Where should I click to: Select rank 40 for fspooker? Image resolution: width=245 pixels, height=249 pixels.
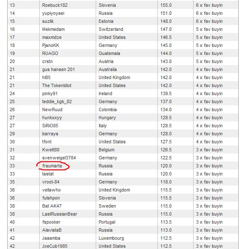click(12, 222)
